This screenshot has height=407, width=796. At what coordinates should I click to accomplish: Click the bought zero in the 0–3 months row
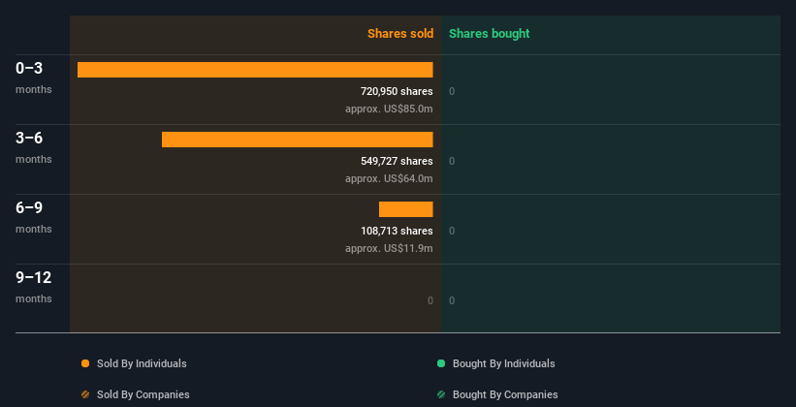[x=452, y=92]
